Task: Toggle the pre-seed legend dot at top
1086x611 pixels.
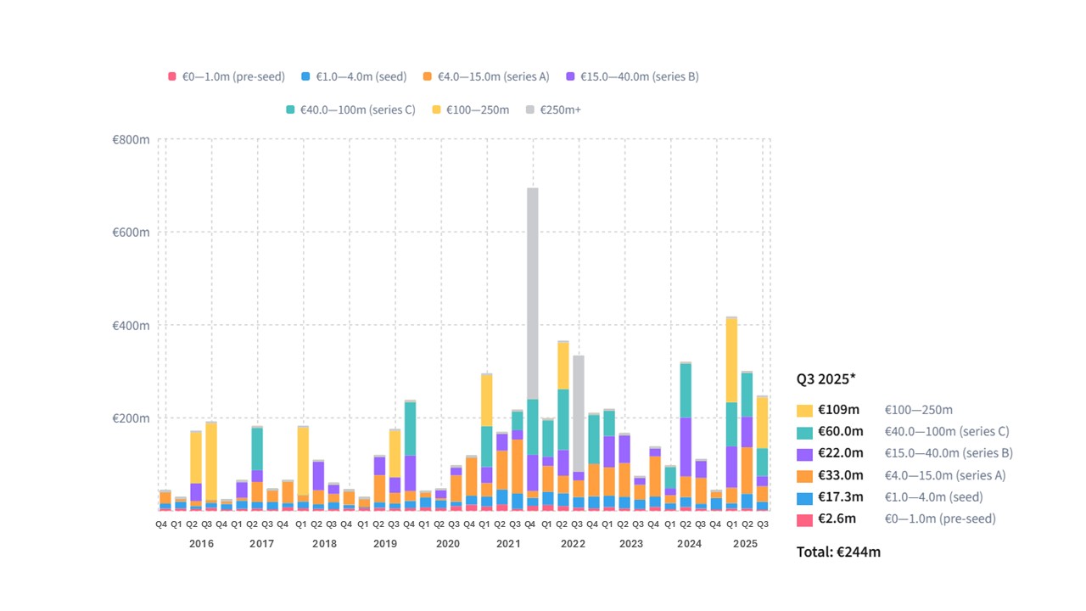Action: (x=173, y=76)
